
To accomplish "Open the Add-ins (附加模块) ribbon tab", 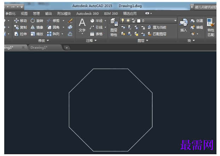I will [x=64, y=13].
